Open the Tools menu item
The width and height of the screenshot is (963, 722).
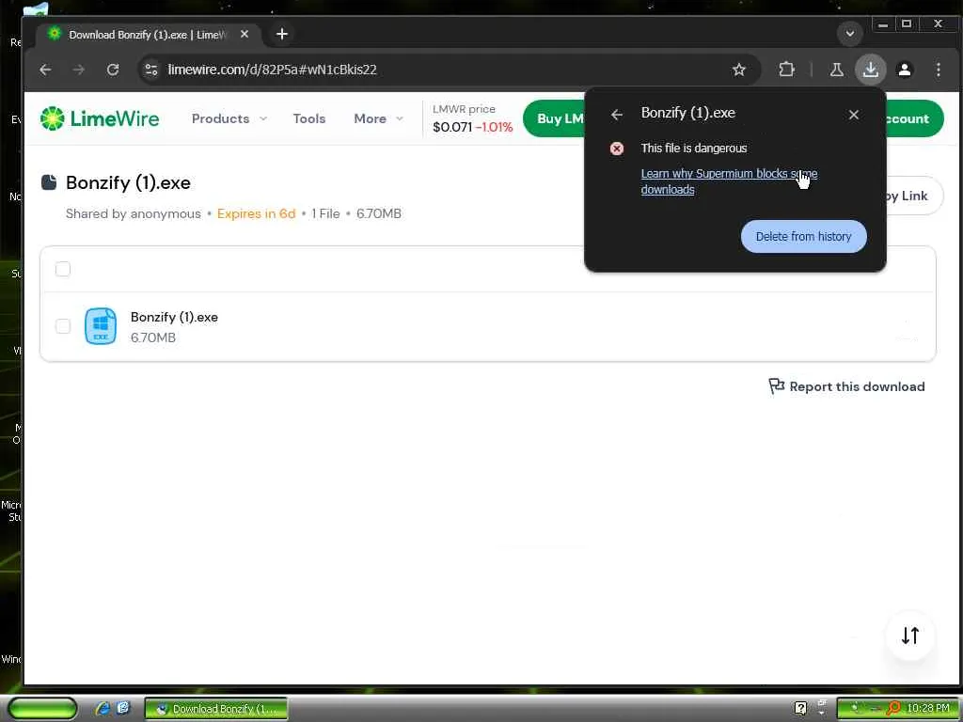(x=308, y=118)
